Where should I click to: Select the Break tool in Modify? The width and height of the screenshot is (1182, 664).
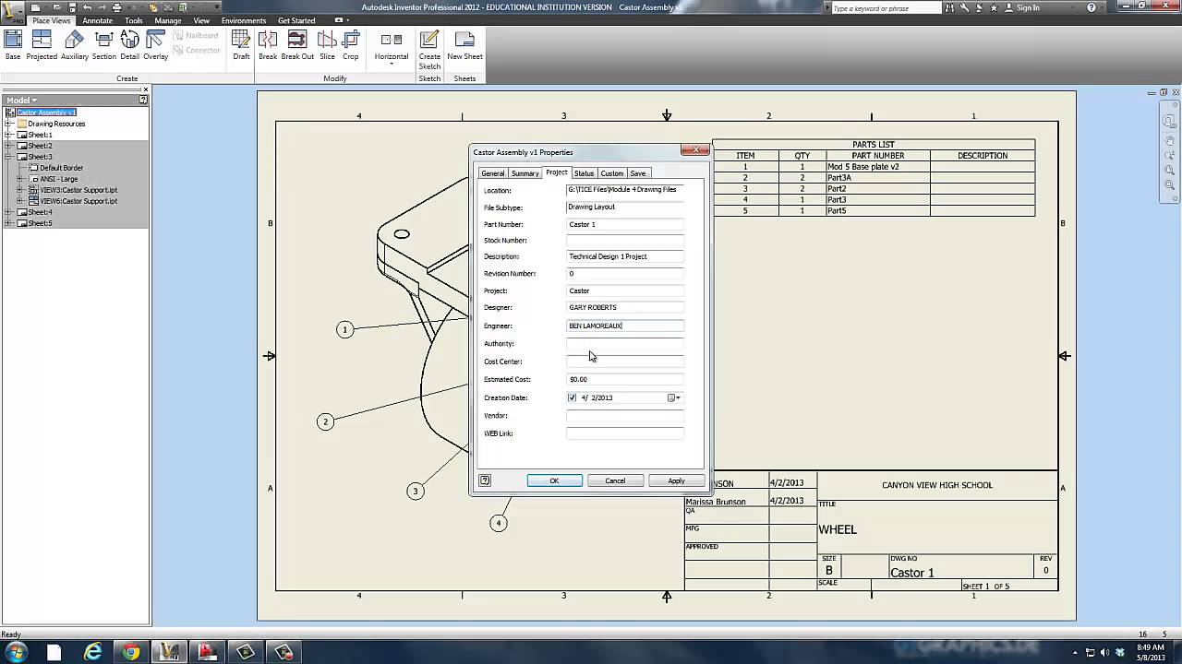[268, 45]
